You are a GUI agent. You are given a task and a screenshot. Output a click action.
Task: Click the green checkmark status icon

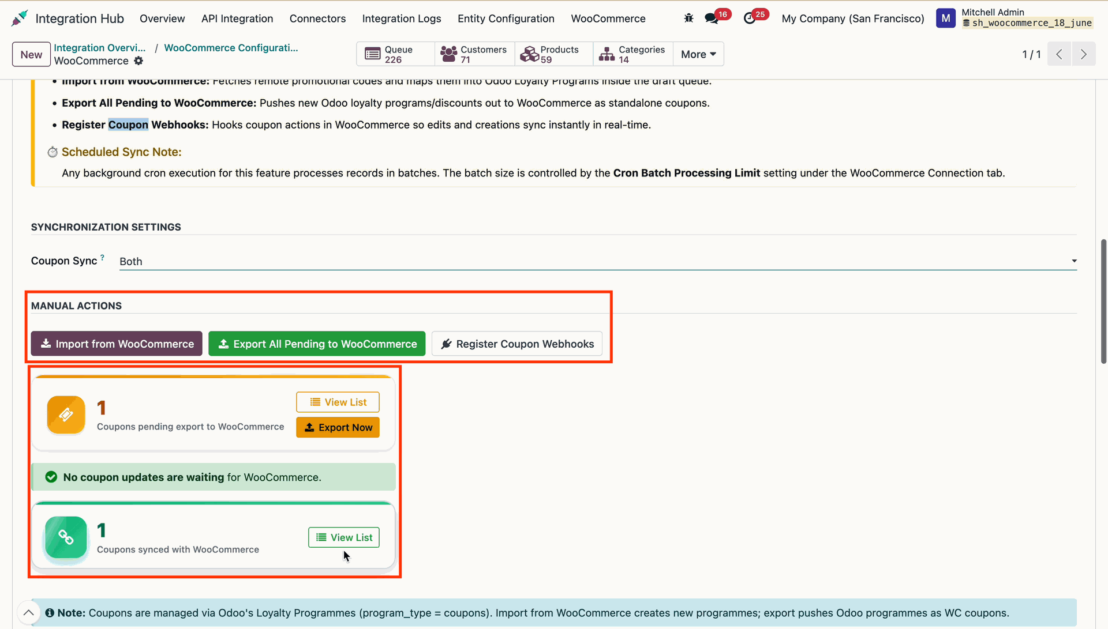pos(51,477)
